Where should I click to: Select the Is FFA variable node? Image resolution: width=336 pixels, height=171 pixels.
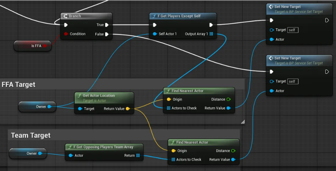[x=32, y=46]
